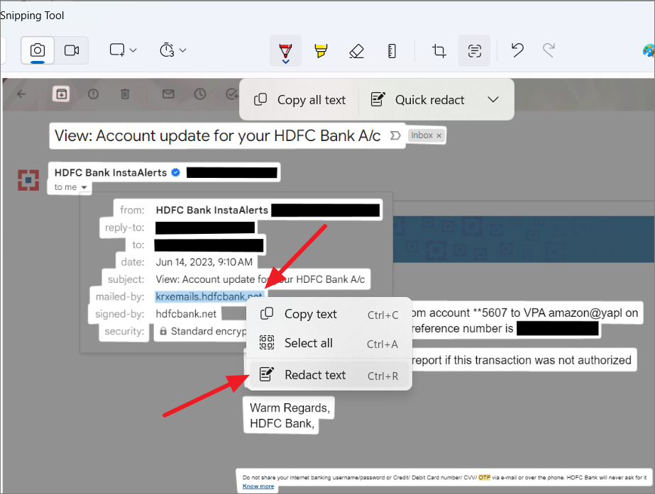Choose Copy text from context menu

[x=329, y=314]
